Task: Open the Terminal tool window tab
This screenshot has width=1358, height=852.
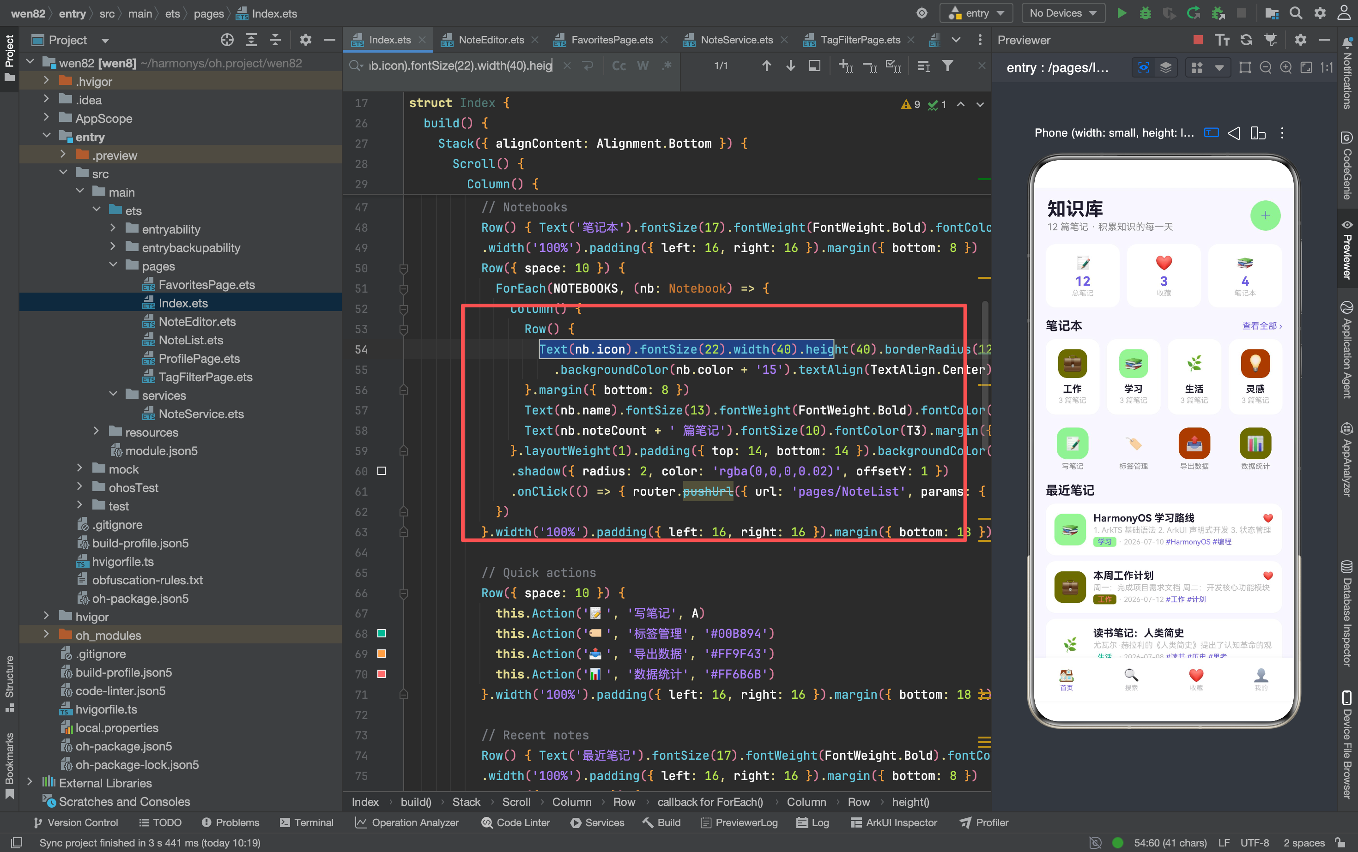Action: coord(307,822)
